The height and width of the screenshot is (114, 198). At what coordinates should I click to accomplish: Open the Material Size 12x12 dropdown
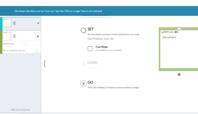click(29, 43)
